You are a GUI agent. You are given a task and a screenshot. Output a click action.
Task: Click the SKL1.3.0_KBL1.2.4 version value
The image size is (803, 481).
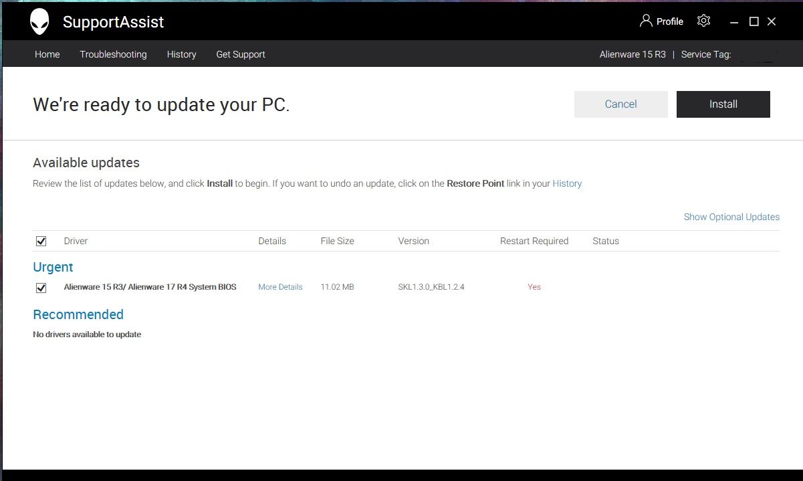[431, 287]
